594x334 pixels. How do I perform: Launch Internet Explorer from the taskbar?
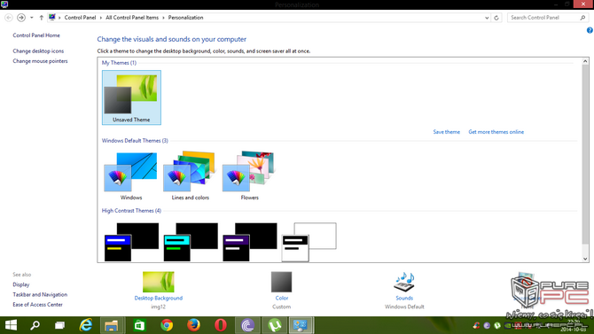pyautogui.click(x=86, y=325)
